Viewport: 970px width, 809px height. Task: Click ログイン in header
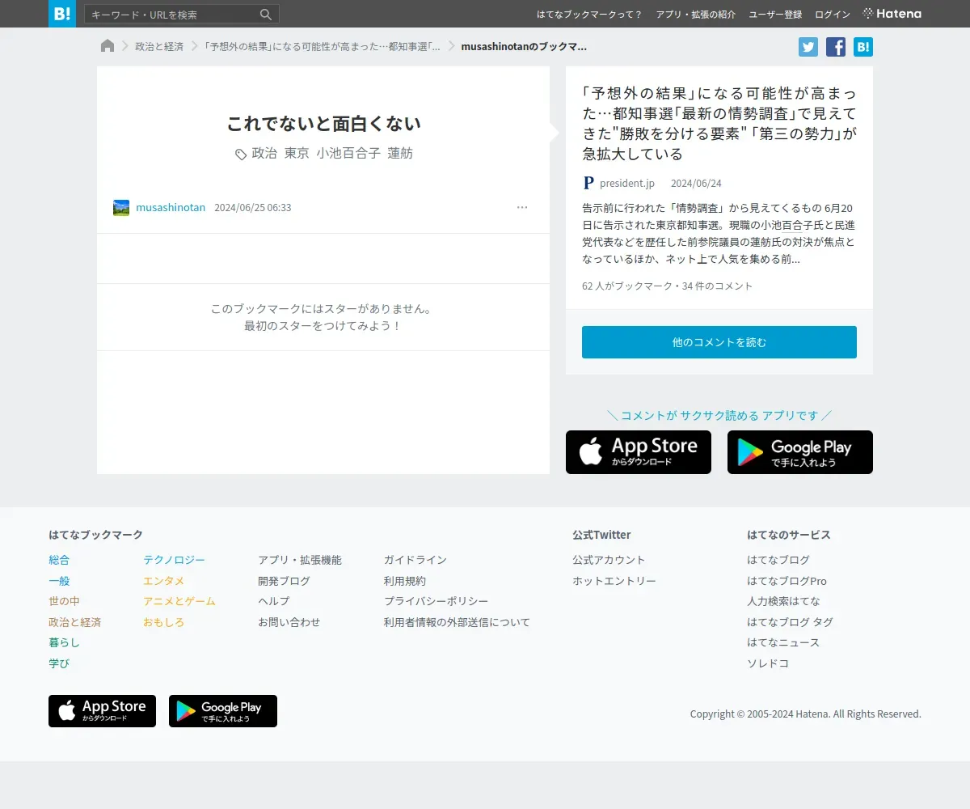pyautogui.click(x=833, y=15)
